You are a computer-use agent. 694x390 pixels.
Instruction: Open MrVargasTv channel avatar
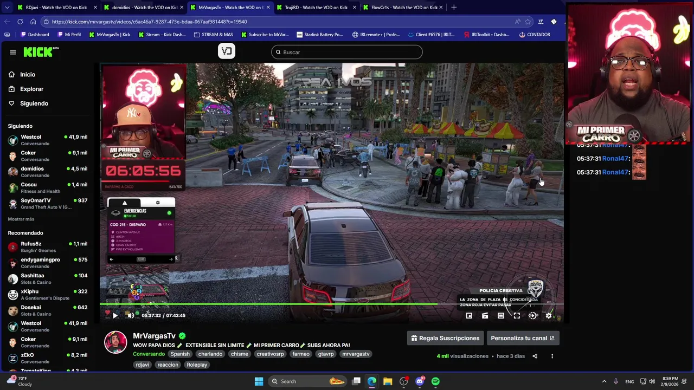(x=115, y=342)
